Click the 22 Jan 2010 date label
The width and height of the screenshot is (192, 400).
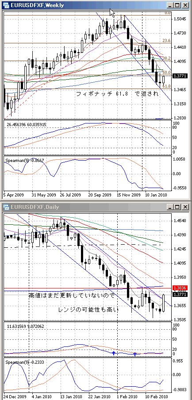pos(100,397)
